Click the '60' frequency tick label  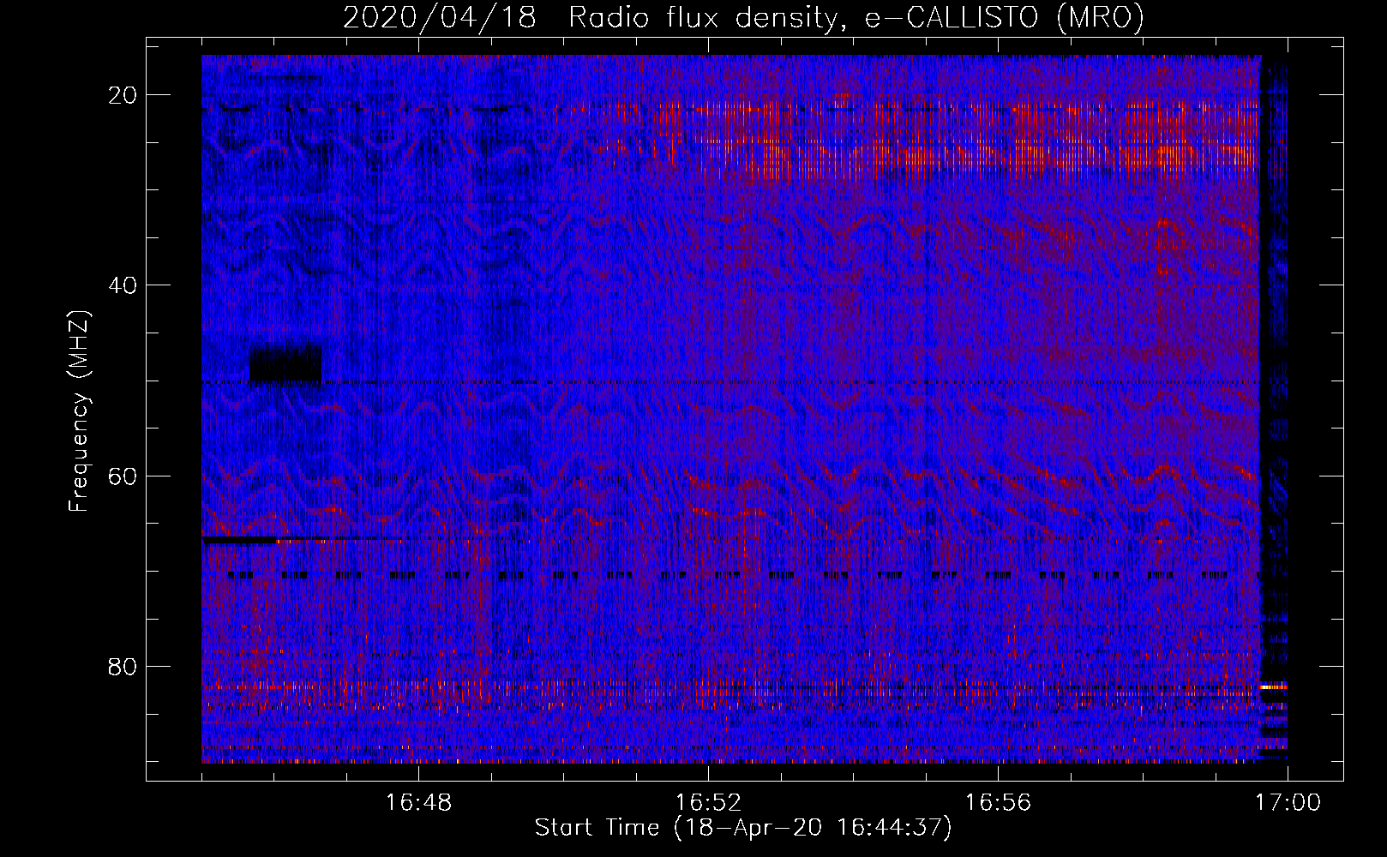click(123, 476)
